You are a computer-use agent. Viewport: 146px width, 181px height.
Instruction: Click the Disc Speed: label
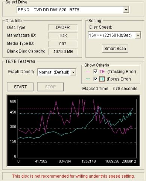[x=100, y=27]
